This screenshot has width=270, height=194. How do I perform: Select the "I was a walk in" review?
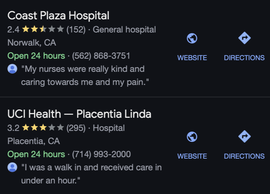tap(91, 174)
